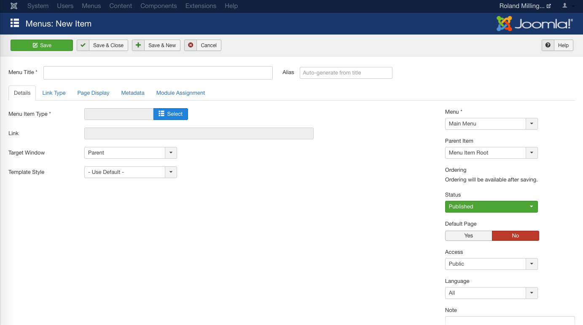583x325 pixels.
Task: Expand the Language dropdown arrow
Action: coord(532,293)
